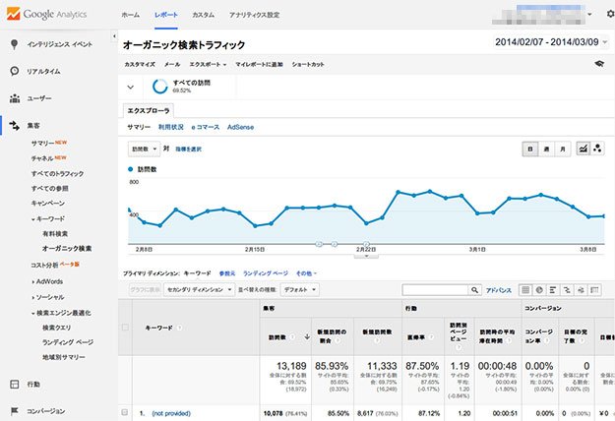This screenshot has width=615, height=421.
Task: Click help icon next to キーワード header
Action: pos(180,328)
